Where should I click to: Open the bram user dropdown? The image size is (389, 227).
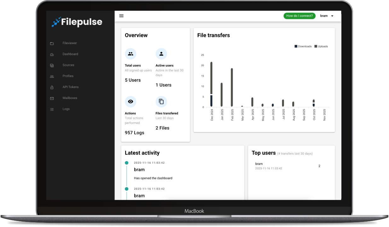pos(327,16)
